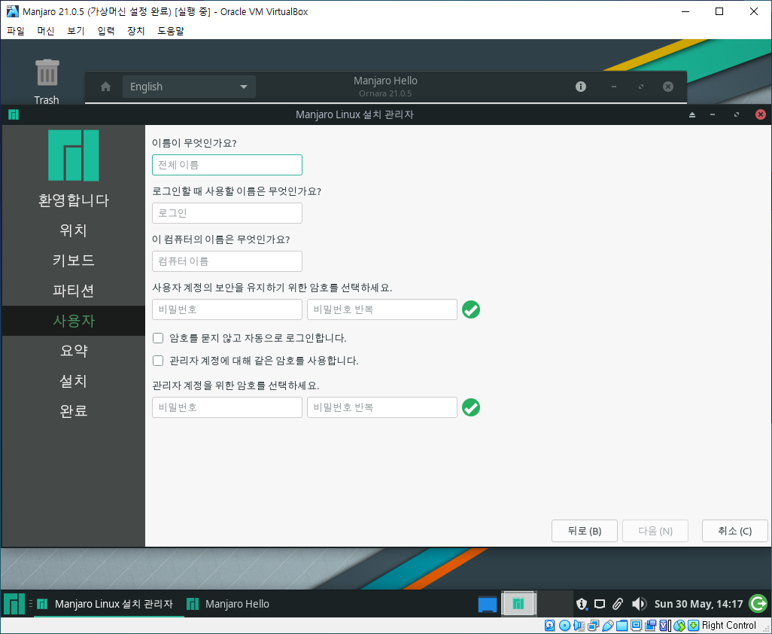Click the Manjaro logo in installer title bar
The height and width of the screenshot is (634, 772).
(x=14, y=114)
